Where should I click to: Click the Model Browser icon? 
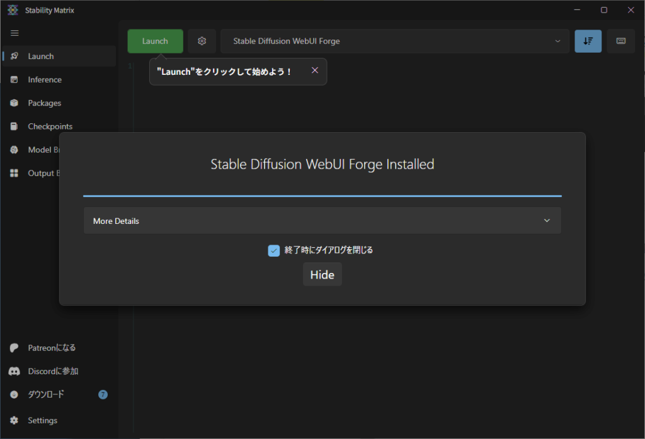coord(14,150)
